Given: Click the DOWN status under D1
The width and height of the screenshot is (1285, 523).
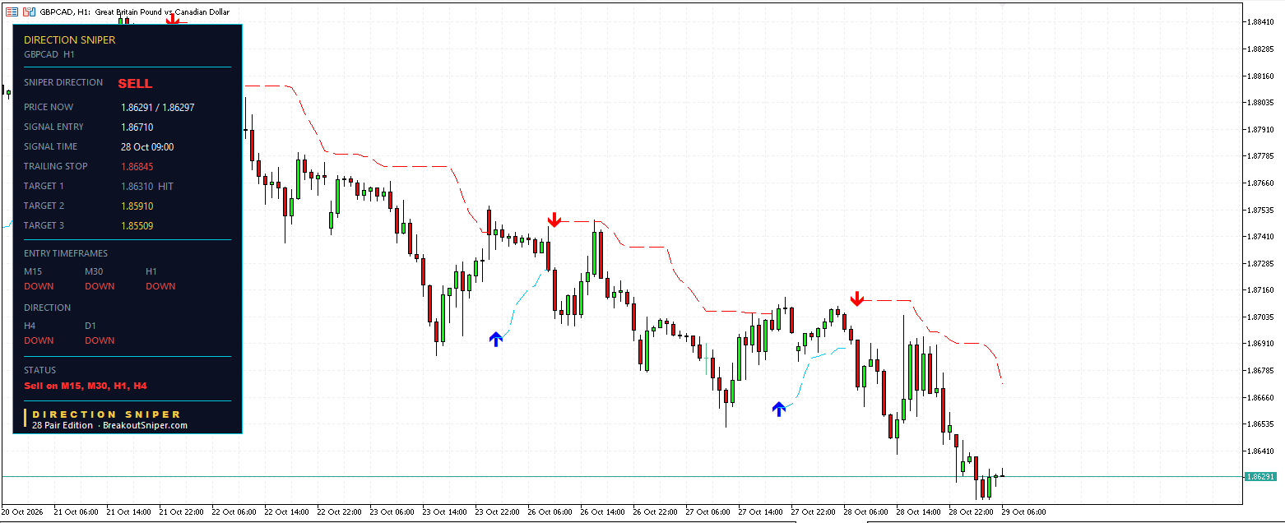Looking at the screenshot, I should click(100, 340).
